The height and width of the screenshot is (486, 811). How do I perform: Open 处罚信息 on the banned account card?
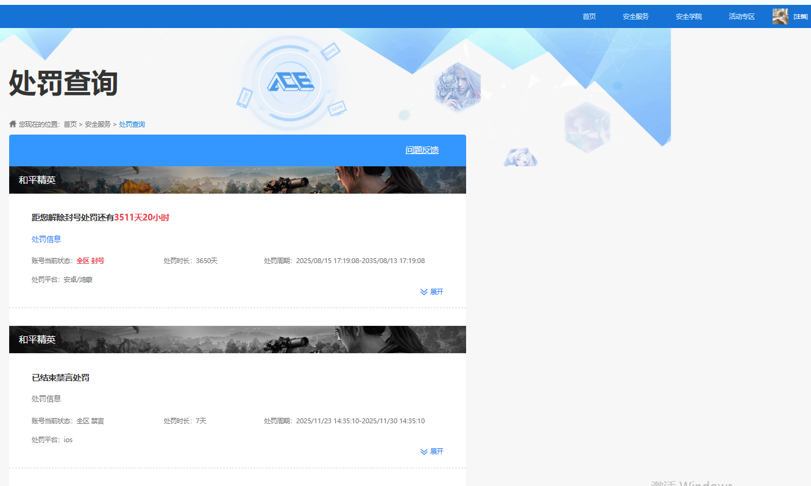coord(46,239)
